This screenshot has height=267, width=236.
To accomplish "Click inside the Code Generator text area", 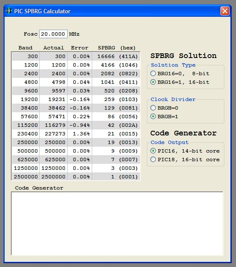I will click(117, 224).
